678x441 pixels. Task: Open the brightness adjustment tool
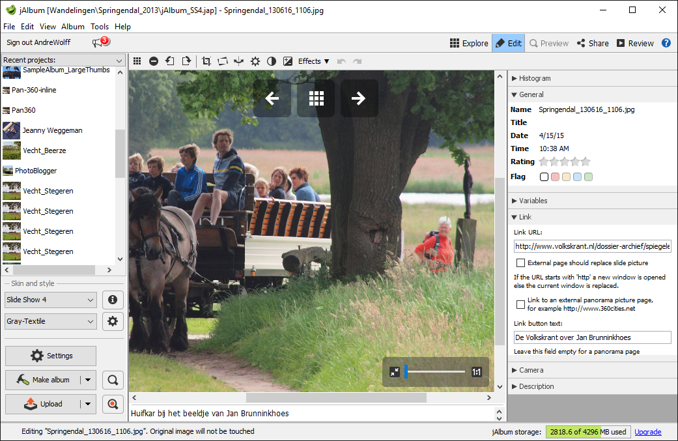click(x=255, y=61)
